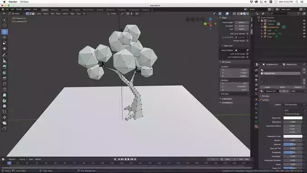307x173 pixels.
Task: Select the Poly Build tool
Action: [x=5, y=95]
